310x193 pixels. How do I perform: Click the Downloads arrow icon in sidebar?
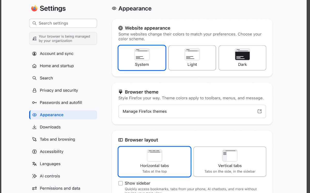[34, 127]
